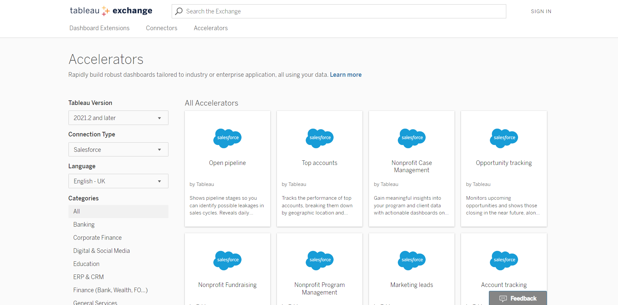Click the Opportunity tracking description text
The width and height of the screenshot is (618, 305).
tap(503, 206)
